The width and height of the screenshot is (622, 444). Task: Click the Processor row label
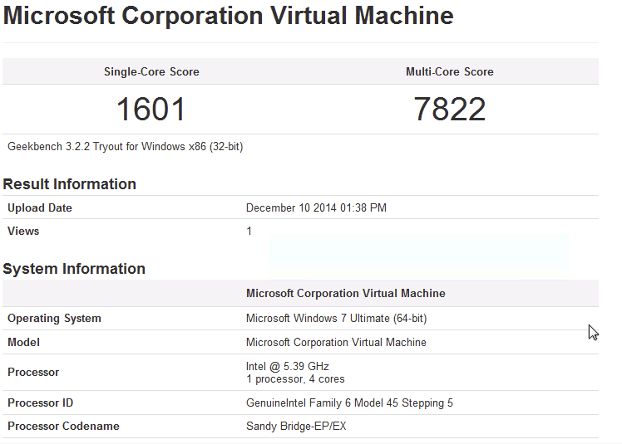(x=33, y=373)
